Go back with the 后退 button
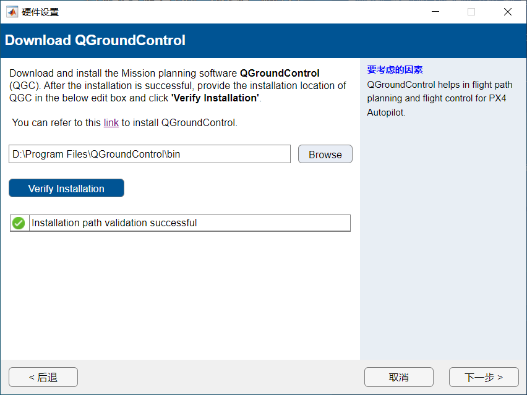Screen dimensions: 527x395 [x=43, y=377]
